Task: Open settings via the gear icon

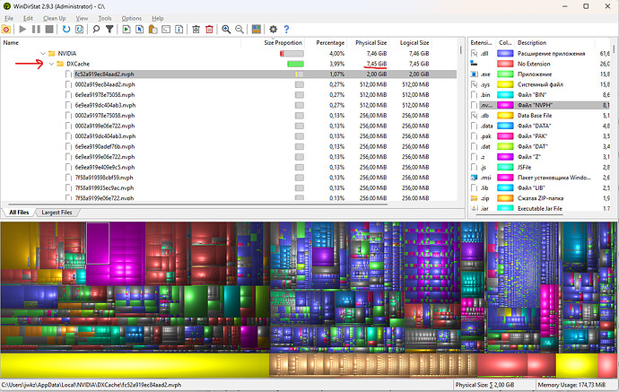Action: point(274,30)
